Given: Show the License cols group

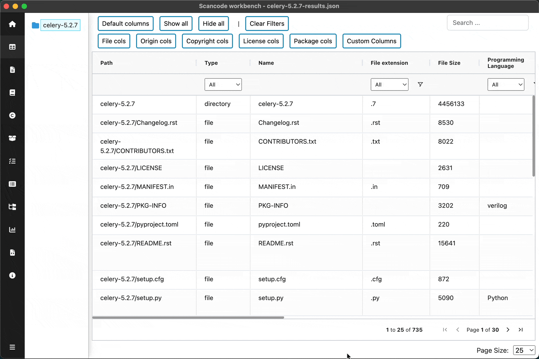Looking at the screenshot, I should point(261,41).
